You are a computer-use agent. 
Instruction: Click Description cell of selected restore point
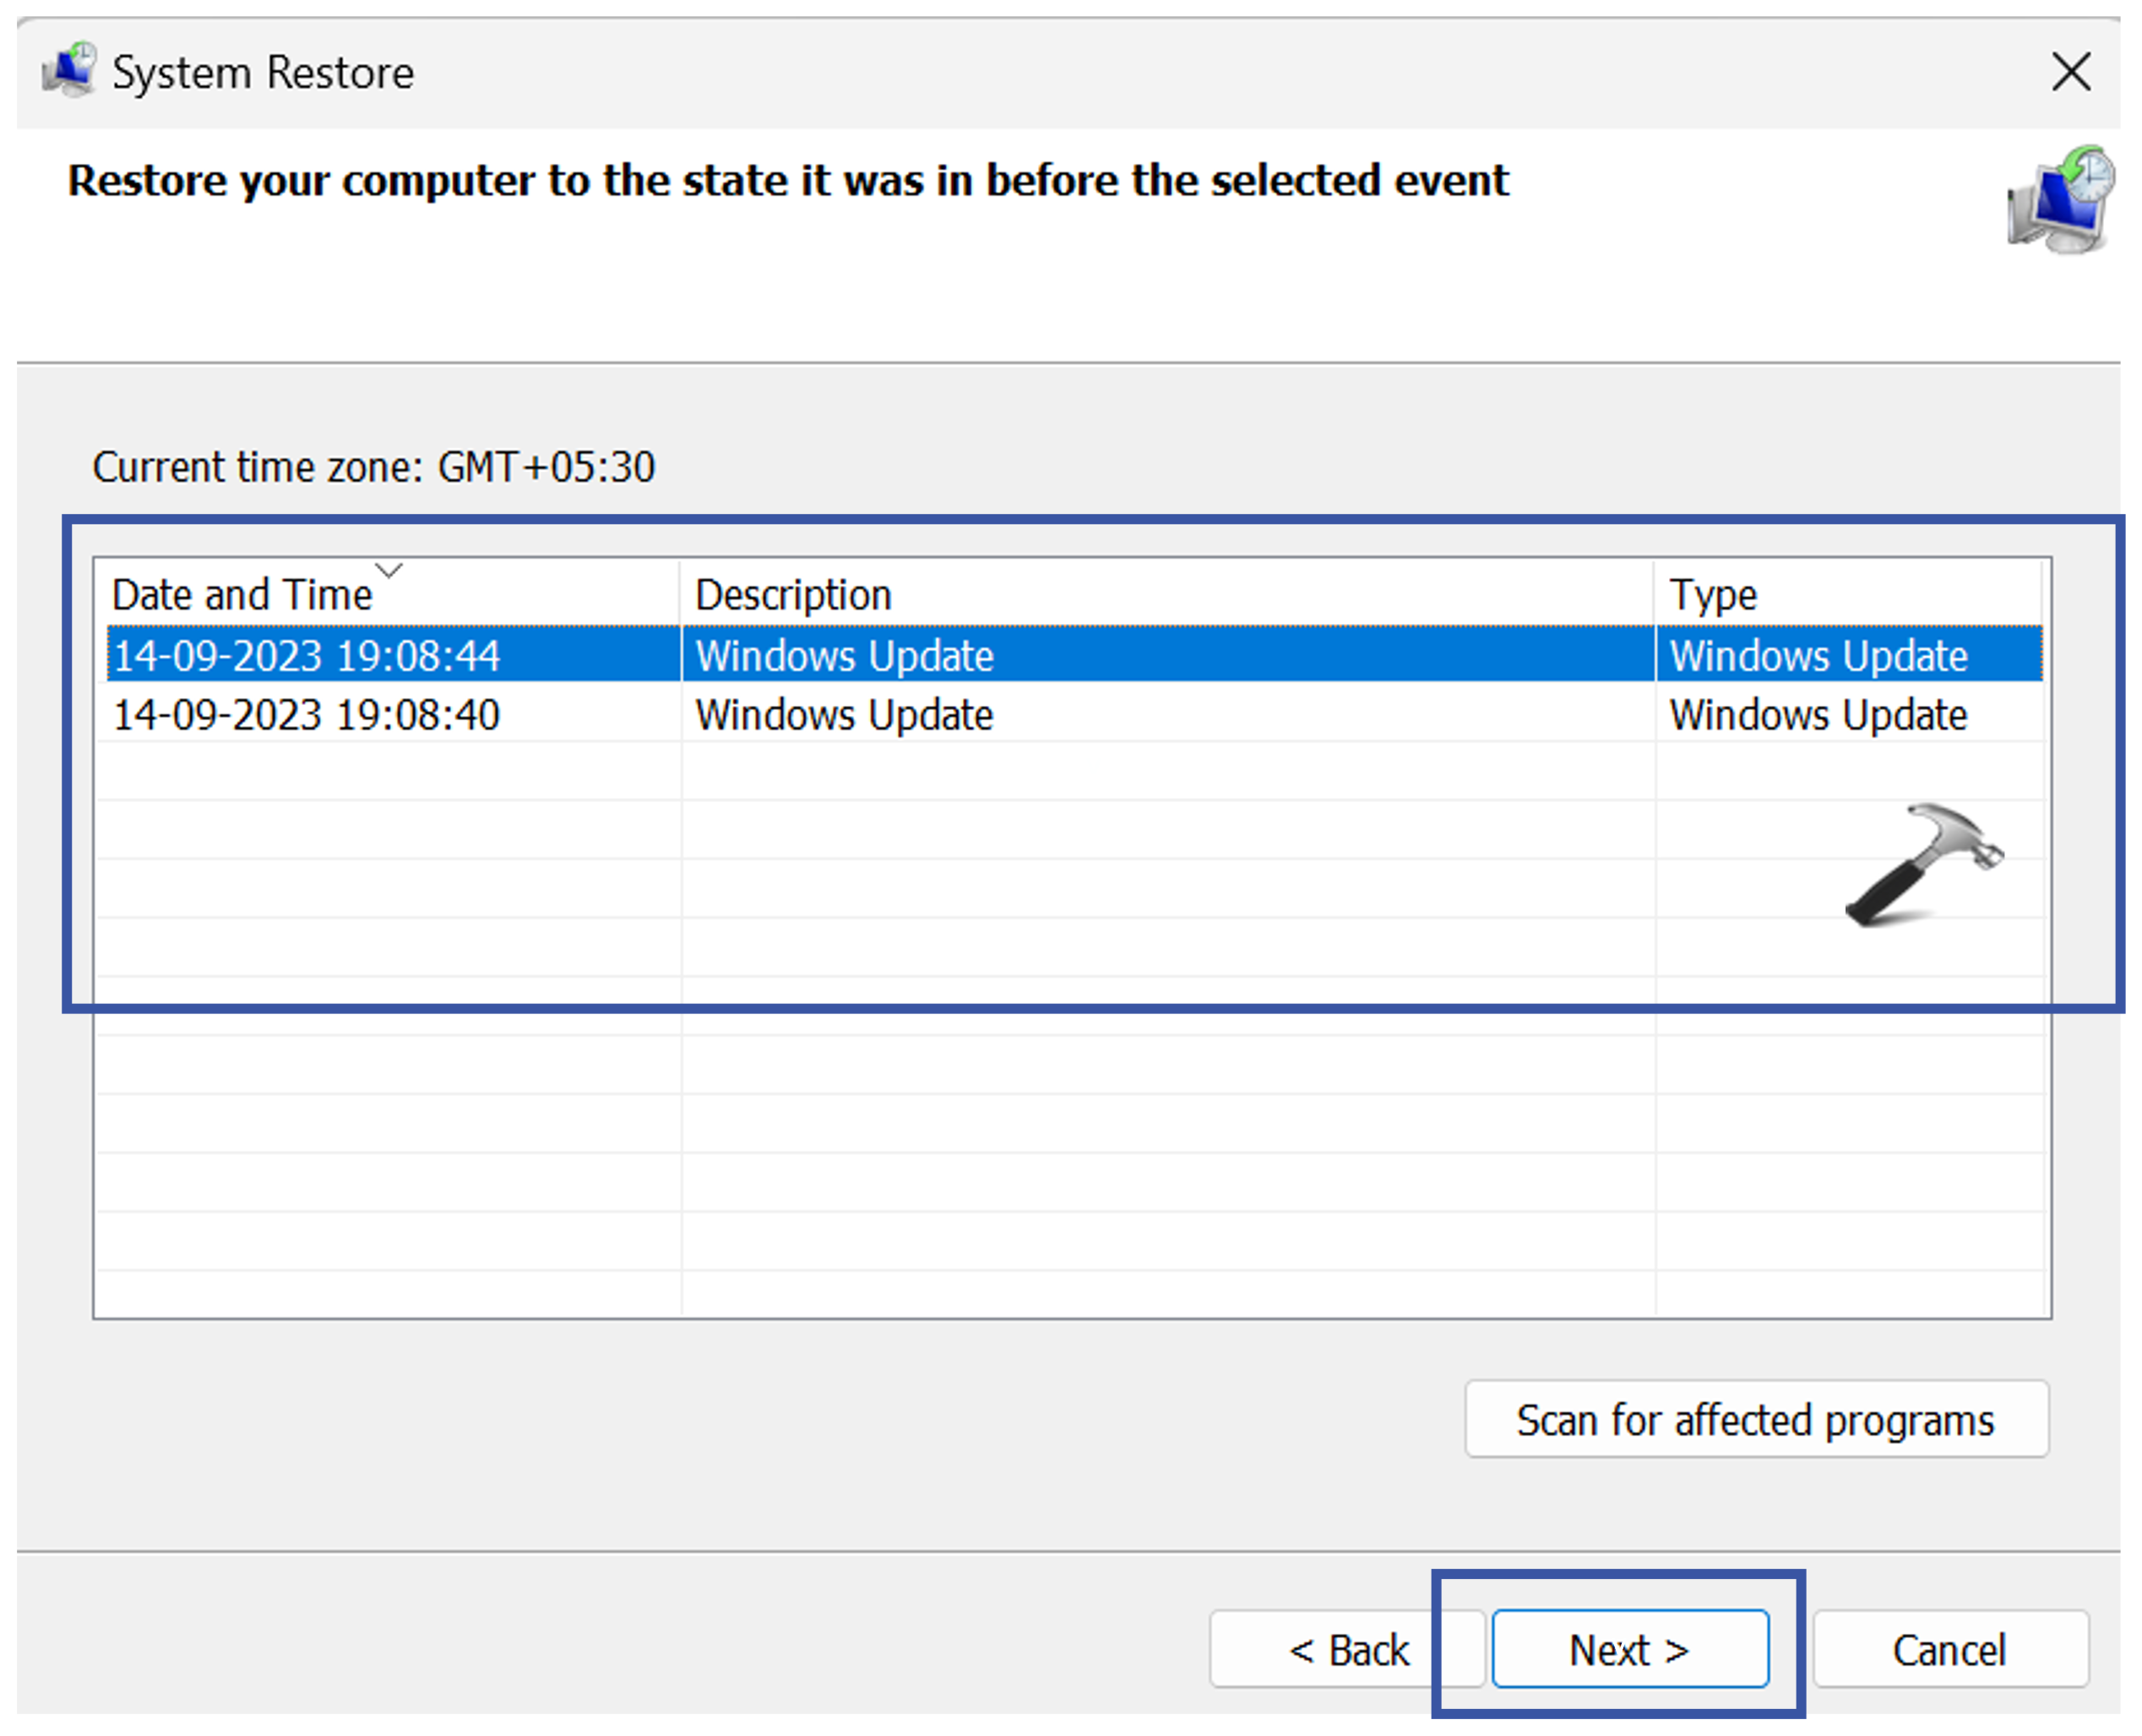click(x=845, y=656)
